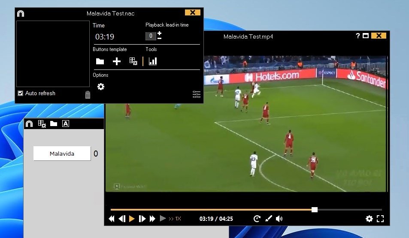
Task: Play the Malavida Test.mp4 video
Action: coord(132,219)
